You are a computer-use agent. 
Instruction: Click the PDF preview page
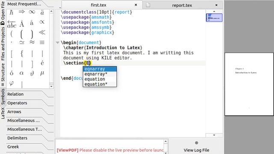click(x=249, y=84)
